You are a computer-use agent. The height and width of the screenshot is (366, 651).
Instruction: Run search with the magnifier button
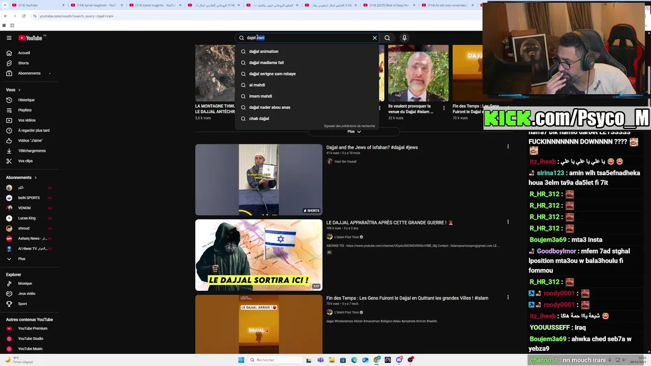[388, 38]
